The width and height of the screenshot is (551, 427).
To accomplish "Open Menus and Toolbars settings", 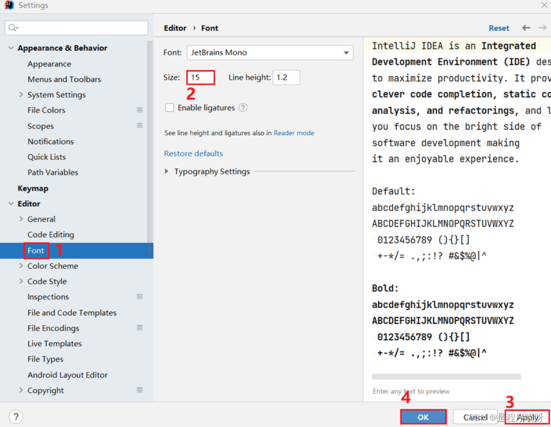I will (x=64, y=79).
